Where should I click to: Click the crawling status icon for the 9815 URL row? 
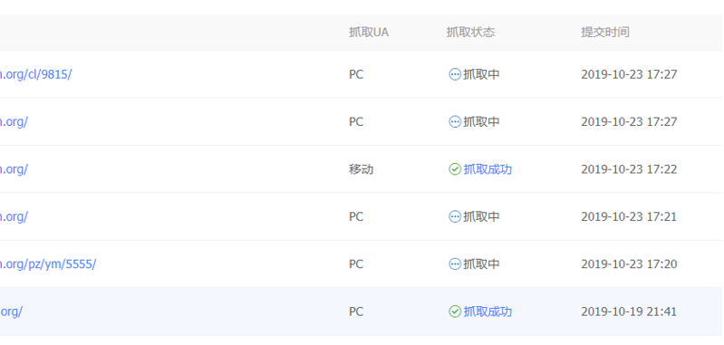tap(455, 74)
